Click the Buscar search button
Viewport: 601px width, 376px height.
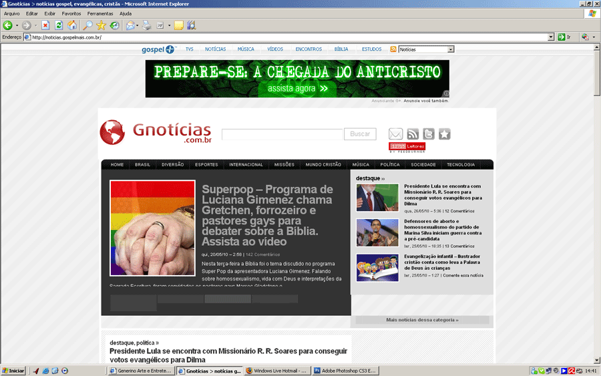(360, 134)
